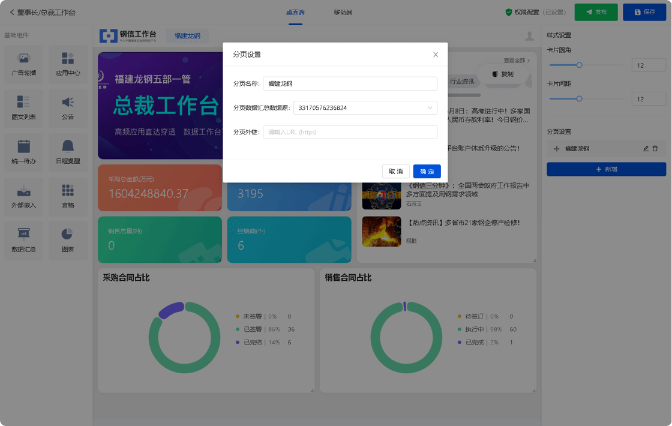Click the edit pencil icon for 福建龙钢 page
Viewport: 672px width, 426px height.
click(x=646, y=148)
